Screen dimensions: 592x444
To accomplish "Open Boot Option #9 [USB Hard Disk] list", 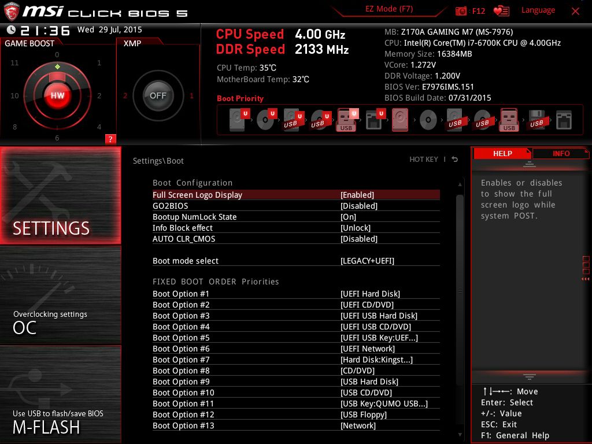I will (x=369, y=382).
